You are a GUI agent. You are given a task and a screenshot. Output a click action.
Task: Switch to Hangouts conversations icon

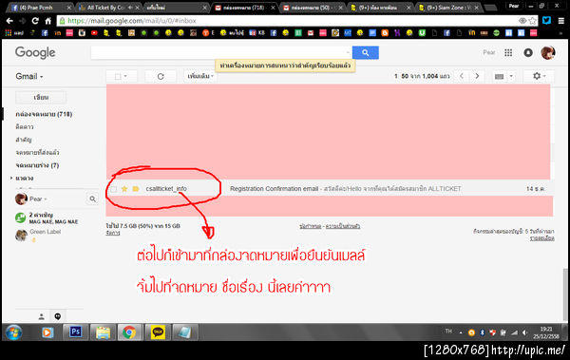(57, 316)
